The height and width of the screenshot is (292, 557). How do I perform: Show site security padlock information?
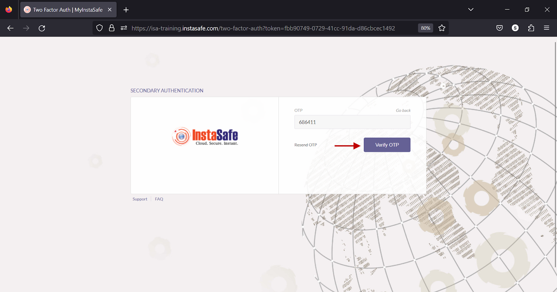111,28
